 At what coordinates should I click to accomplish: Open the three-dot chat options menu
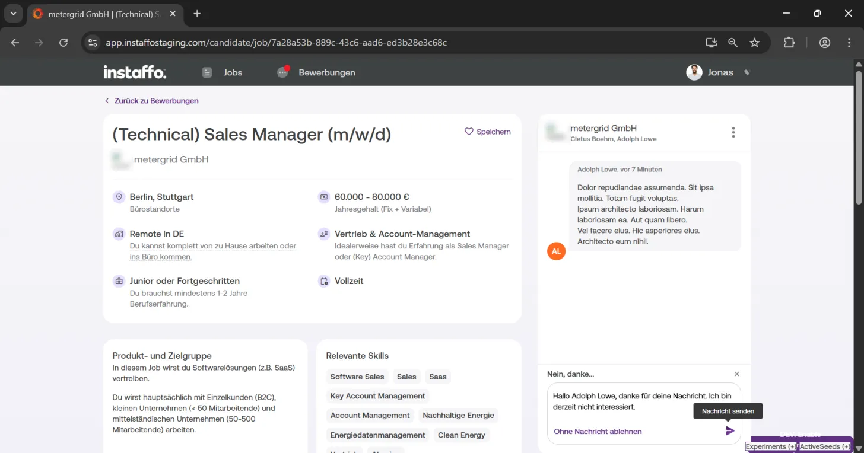coord(733,132)
